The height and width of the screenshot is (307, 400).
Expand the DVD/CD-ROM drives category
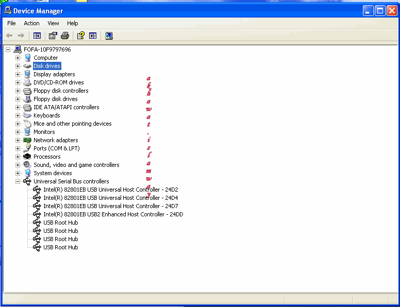(18, 82)
